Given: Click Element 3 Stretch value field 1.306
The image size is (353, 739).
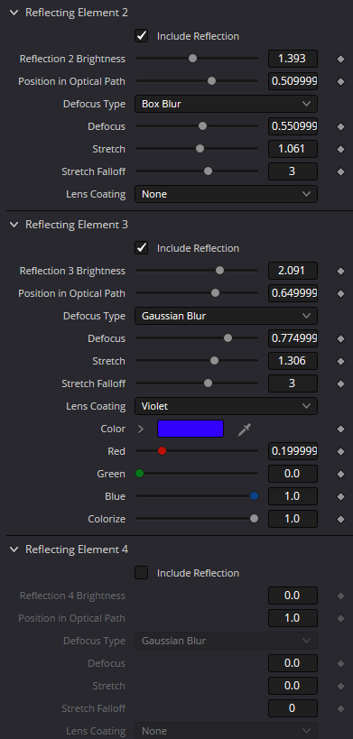Looking at the screenshot, I should coord(293,361).
